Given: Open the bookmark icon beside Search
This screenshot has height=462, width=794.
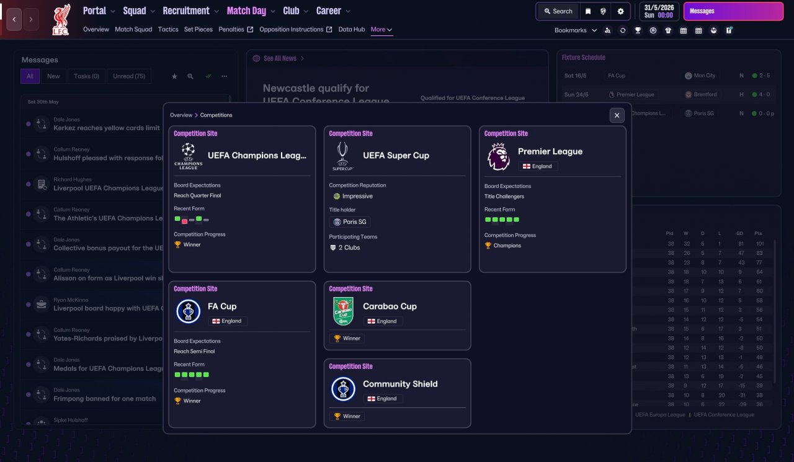Looking at the screenshot, I should click(588, 11).
